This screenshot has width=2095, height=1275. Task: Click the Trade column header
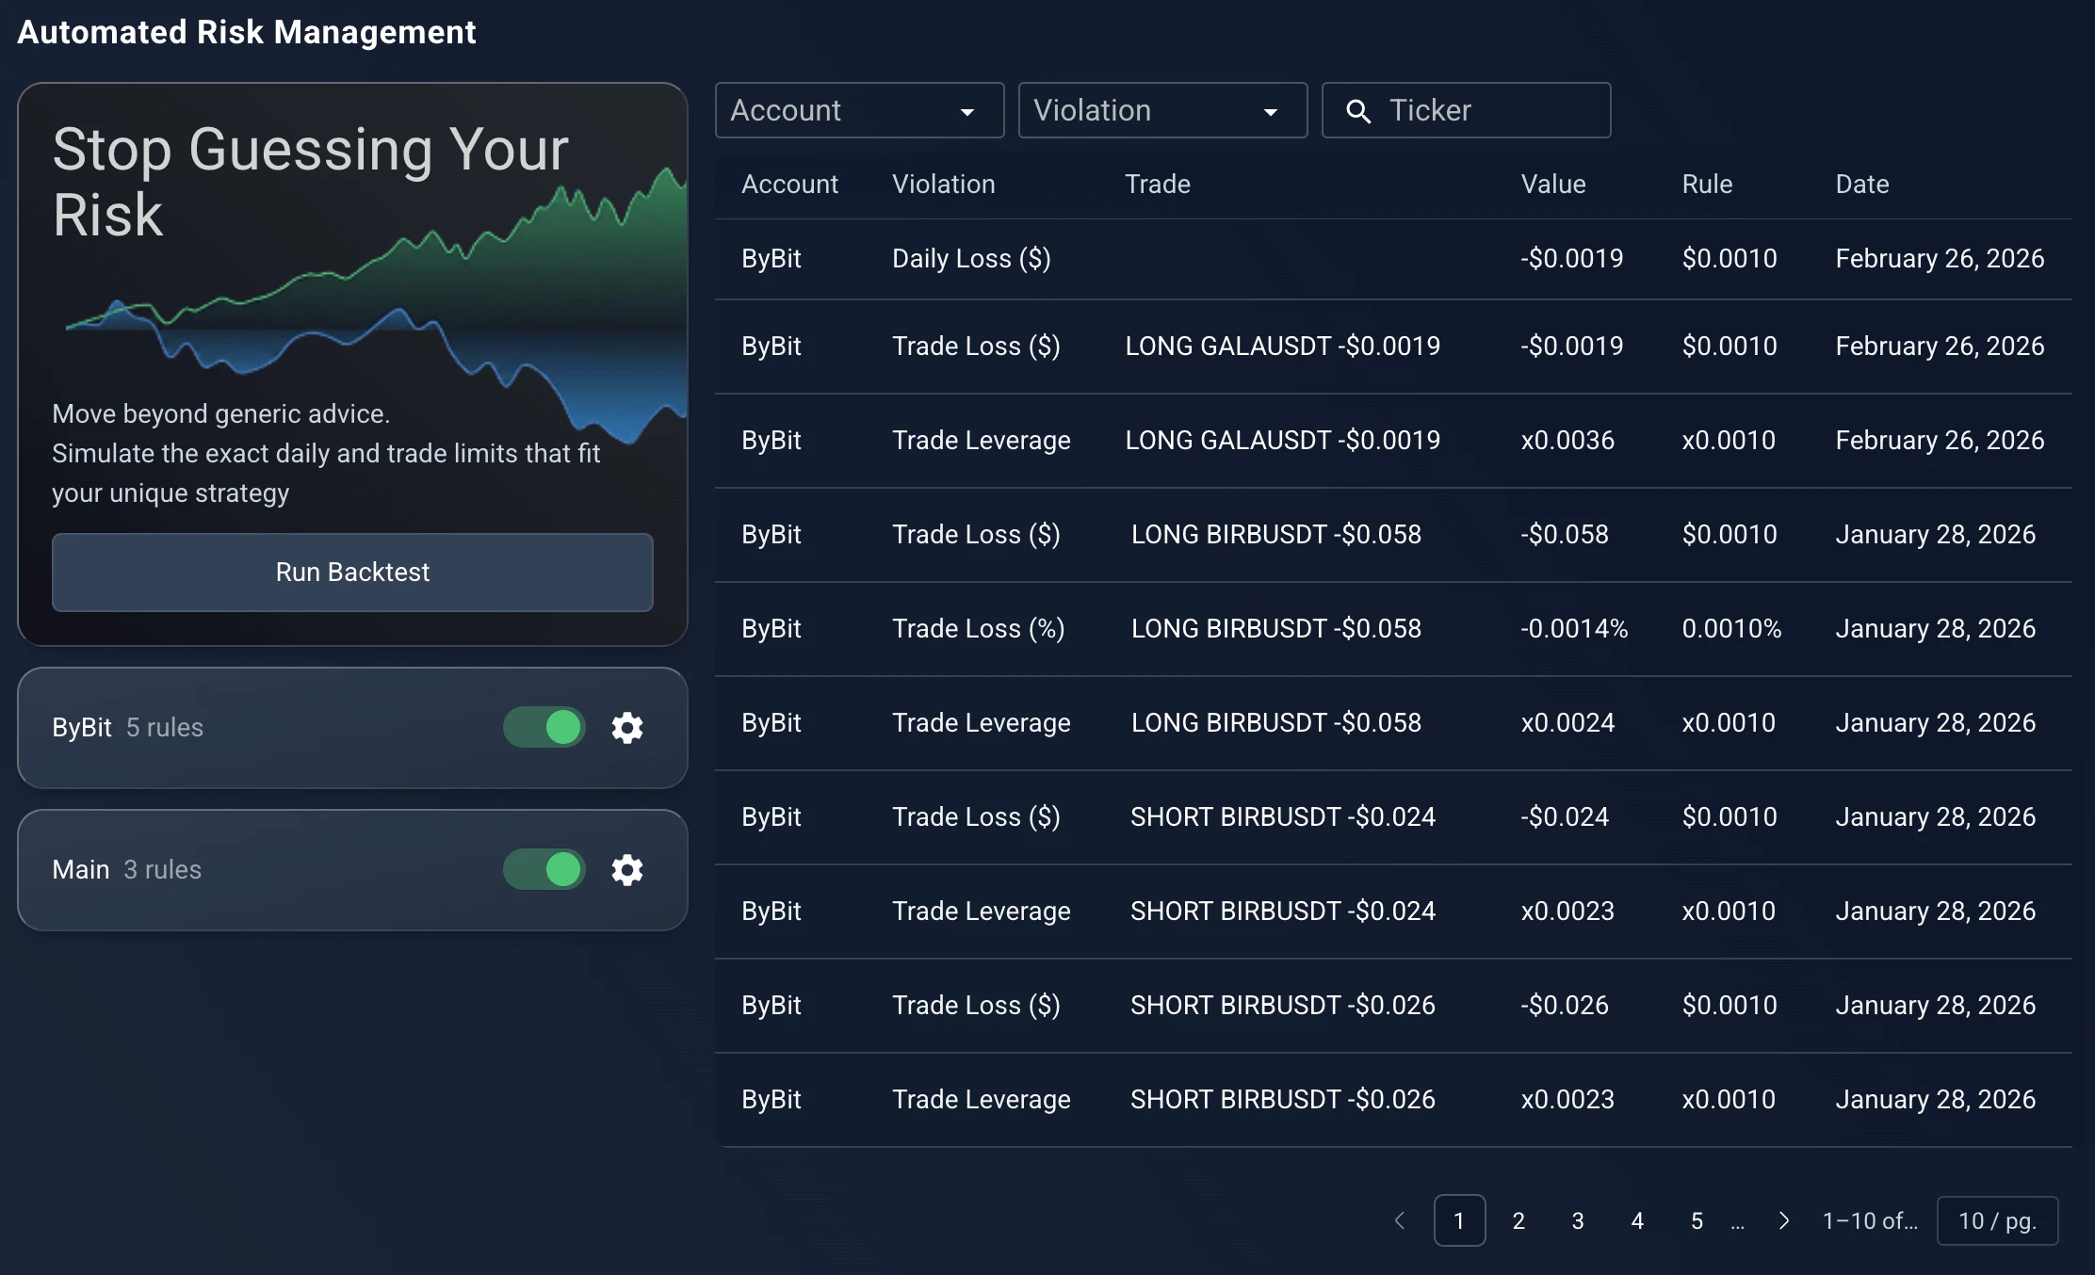(1158, 185)
